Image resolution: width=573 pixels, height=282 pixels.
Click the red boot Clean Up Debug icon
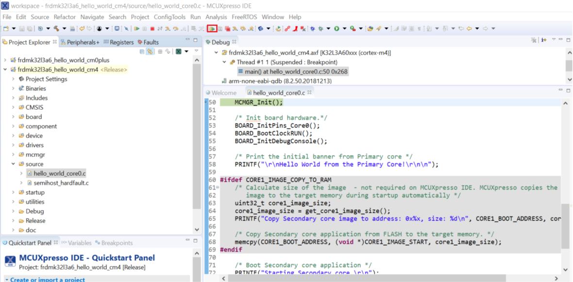pos(295,29)
